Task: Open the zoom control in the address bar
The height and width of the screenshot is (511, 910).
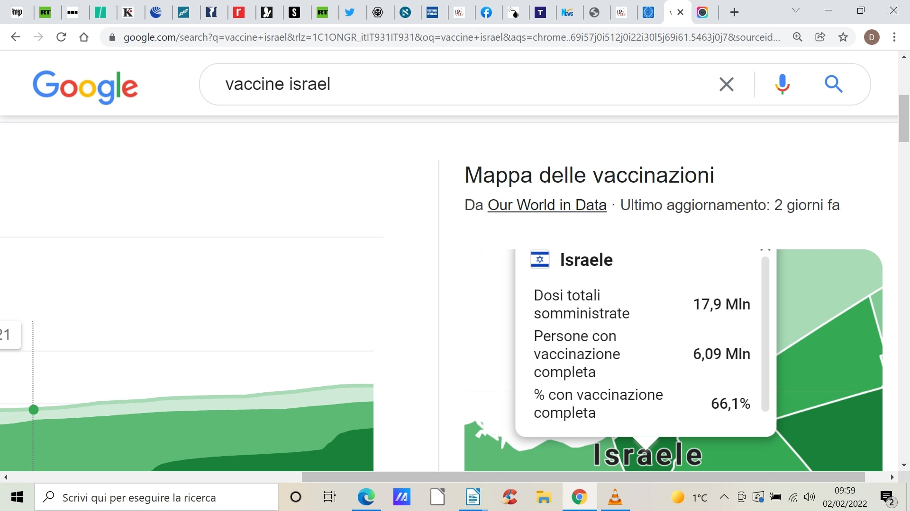Action: 798,37
